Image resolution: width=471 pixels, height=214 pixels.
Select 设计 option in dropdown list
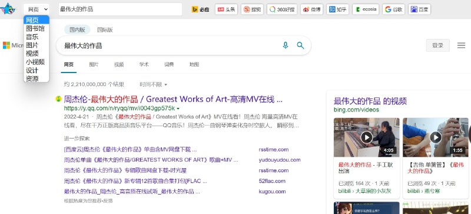click(x=37, y=70)
